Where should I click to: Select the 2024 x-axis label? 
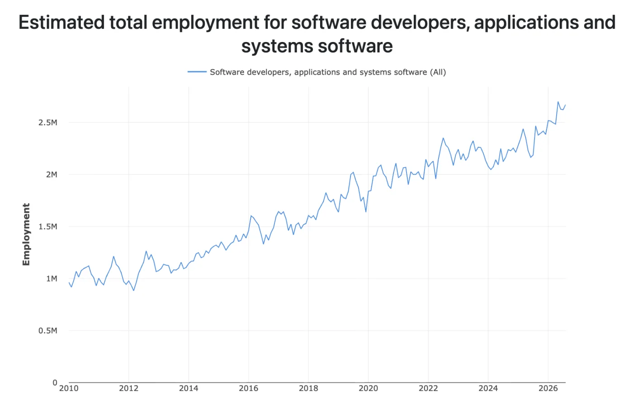pos(488,388)
